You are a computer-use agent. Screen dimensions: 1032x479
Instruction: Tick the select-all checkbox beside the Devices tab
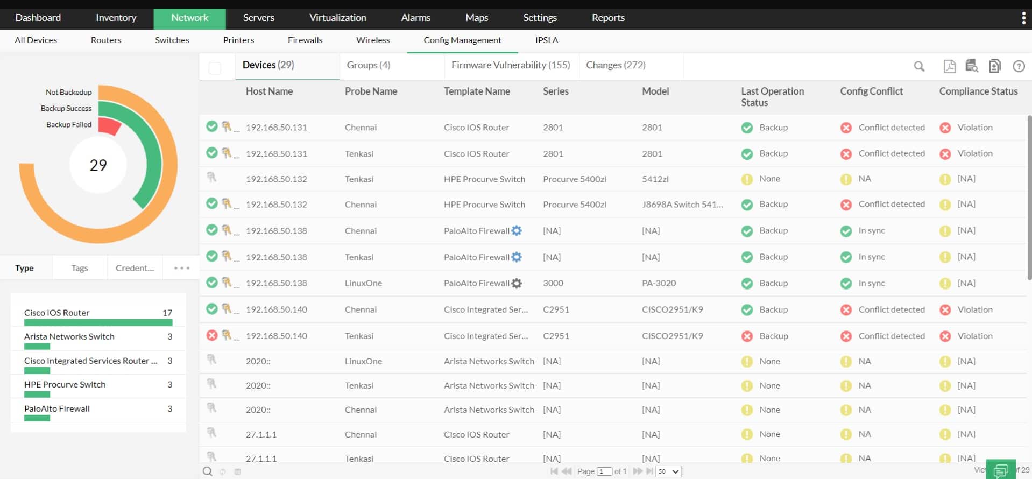pyautogui.click(x=215, y=68)
